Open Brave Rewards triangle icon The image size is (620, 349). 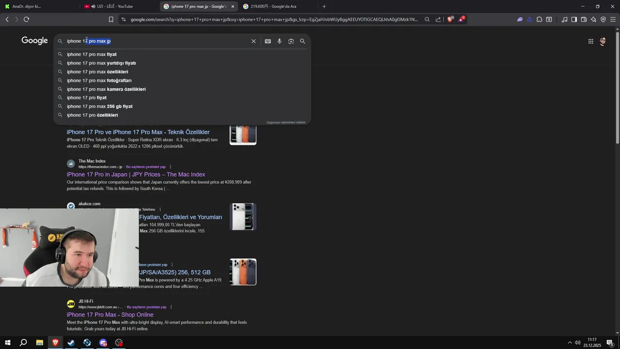pyautogui.click(x=461, y=19)
